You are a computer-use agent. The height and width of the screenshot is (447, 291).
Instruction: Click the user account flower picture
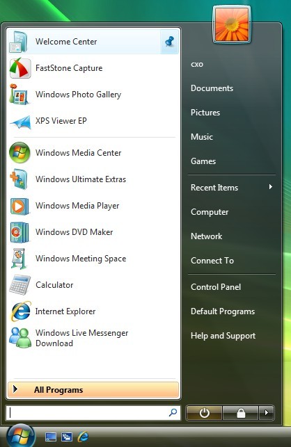232,24
